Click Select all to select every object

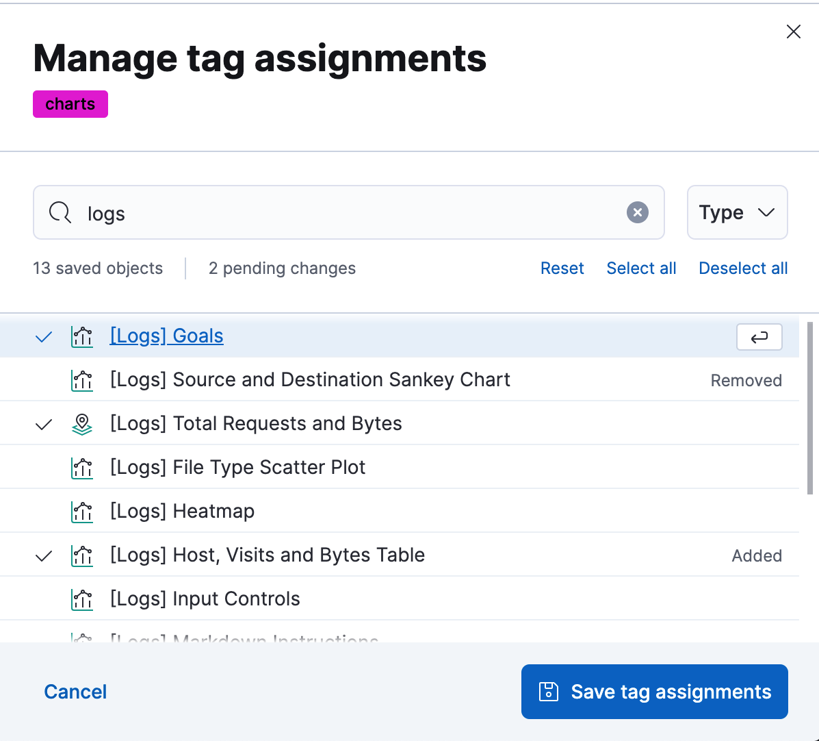(x=640, y=268)
